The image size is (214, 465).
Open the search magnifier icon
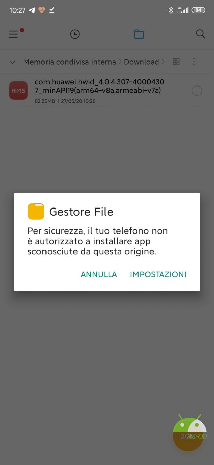click(201, 34)
